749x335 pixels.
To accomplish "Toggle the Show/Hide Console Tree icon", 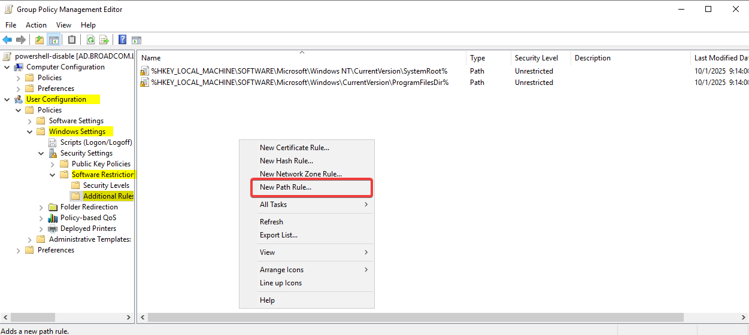I will point(53,40).
